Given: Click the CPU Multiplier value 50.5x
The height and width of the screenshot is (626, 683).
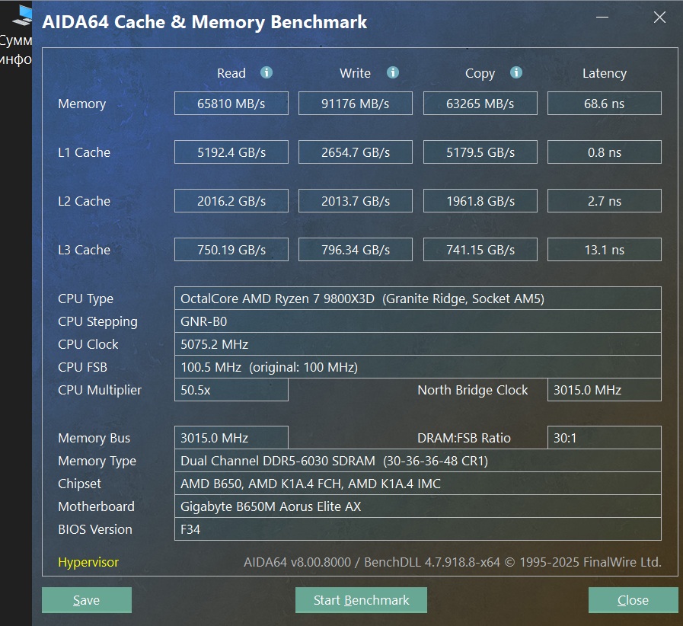Looking at the screenshot, I should coord(231,389).
